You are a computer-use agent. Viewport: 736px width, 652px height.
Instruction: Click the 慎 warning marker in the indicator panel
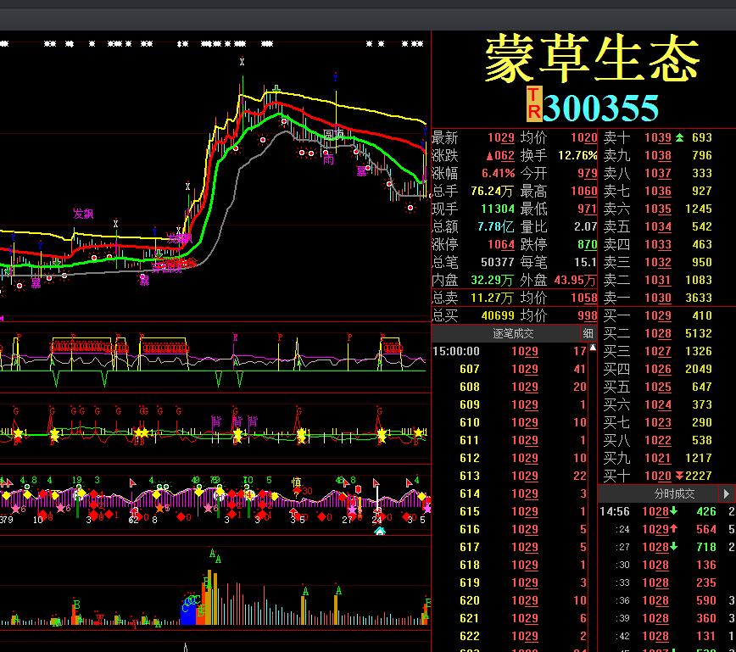(296, 482)
